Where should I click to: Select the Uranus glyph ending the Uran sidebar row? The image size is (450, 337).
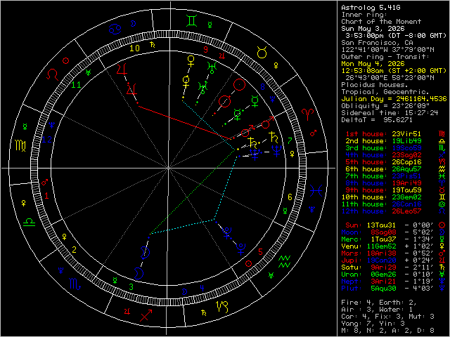click(x=442, y=275)
